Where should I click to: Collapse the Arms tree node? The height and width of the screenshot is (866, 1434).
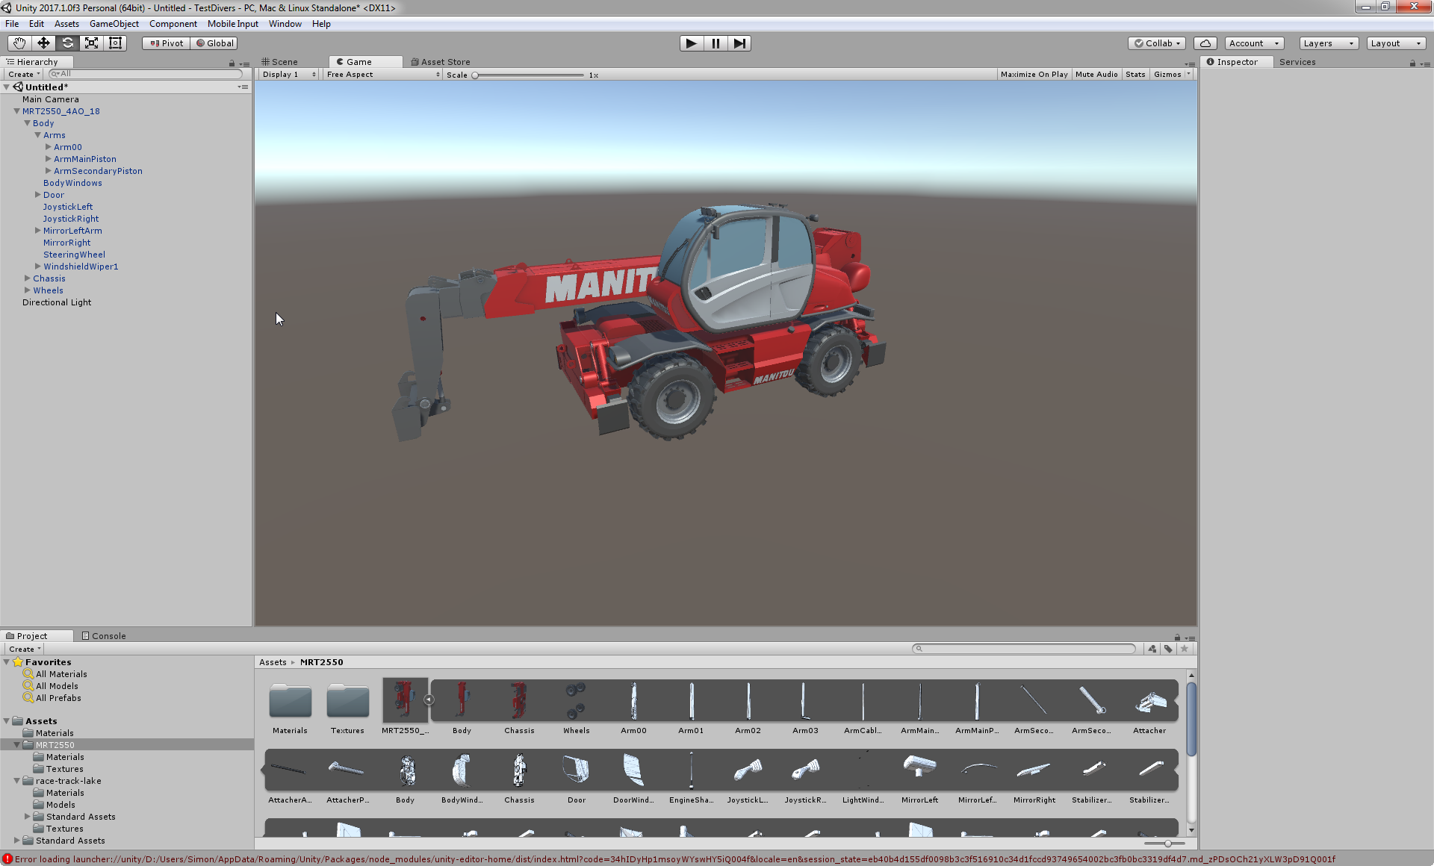(38, 135)
